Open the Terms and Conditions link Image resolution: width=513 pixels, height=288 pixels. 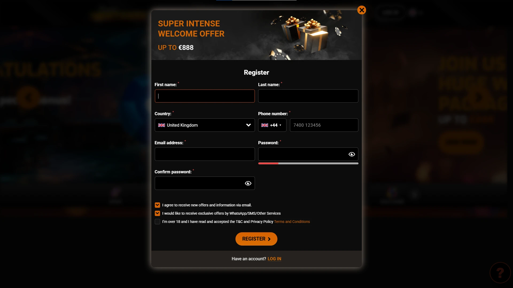pyautogui.click(x=292, y=222)
